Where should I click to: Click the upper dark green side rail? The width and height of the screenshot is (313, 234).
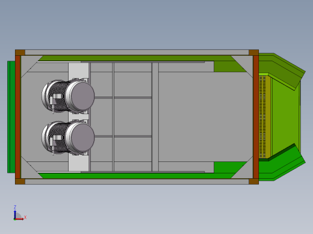pos(137,58)
